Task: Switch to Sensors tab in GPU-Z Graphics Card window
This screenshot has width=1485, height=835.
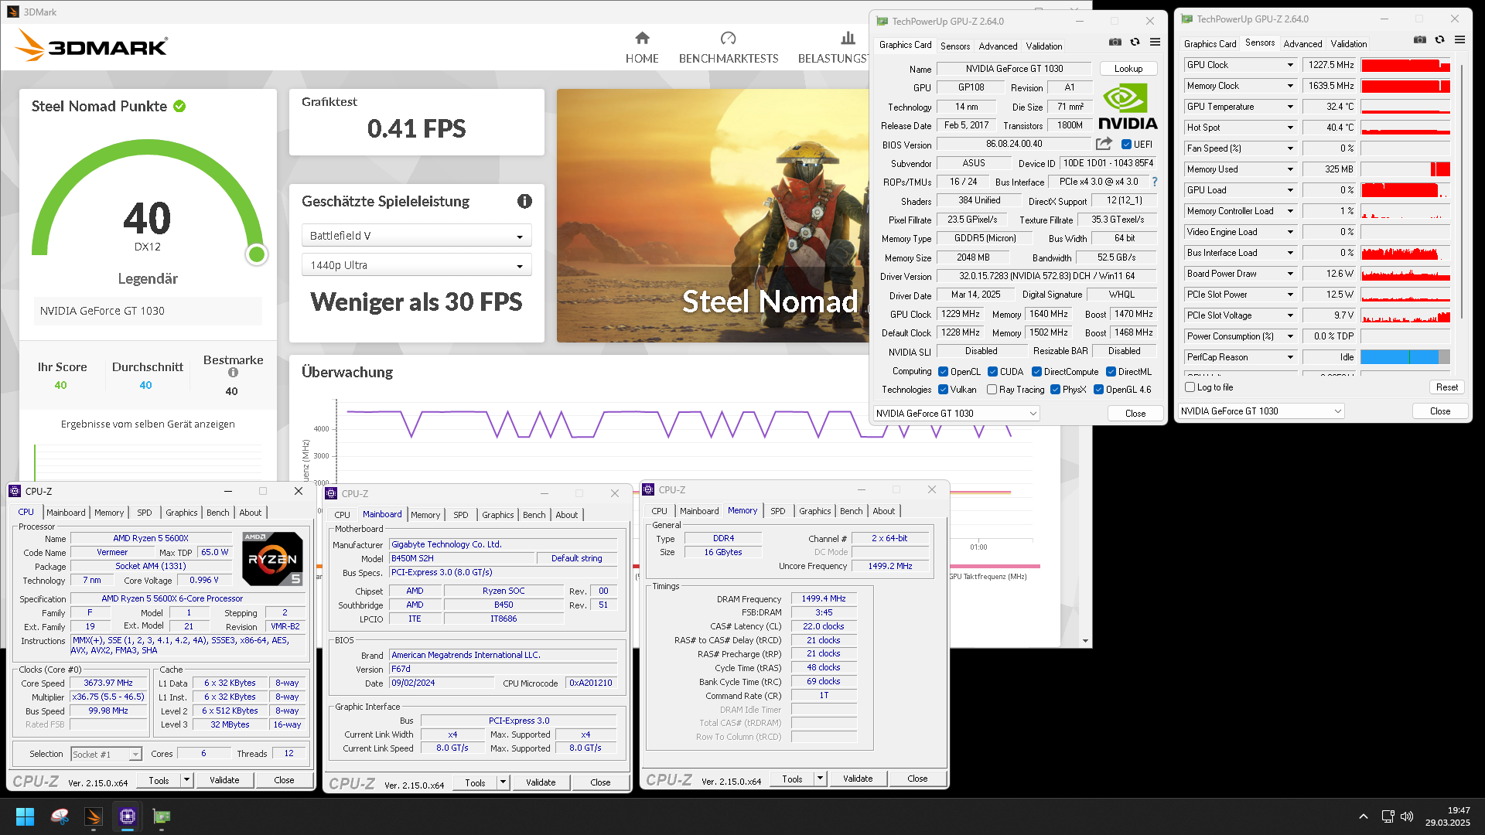Action: coord(954,46)
